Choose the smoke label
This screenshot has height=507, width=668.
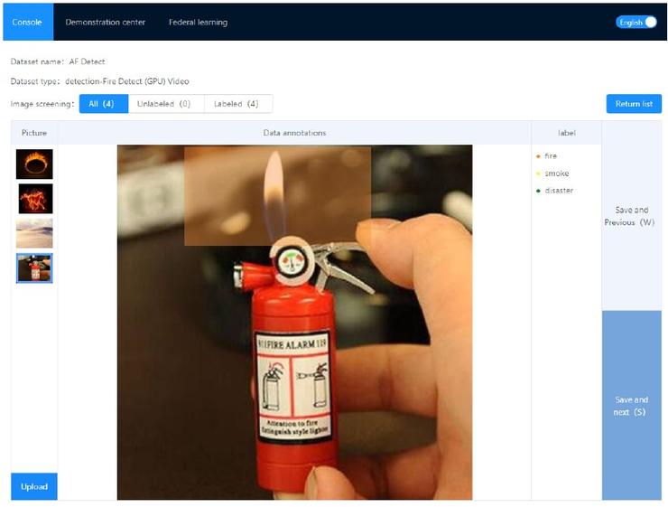click(556, 174)
